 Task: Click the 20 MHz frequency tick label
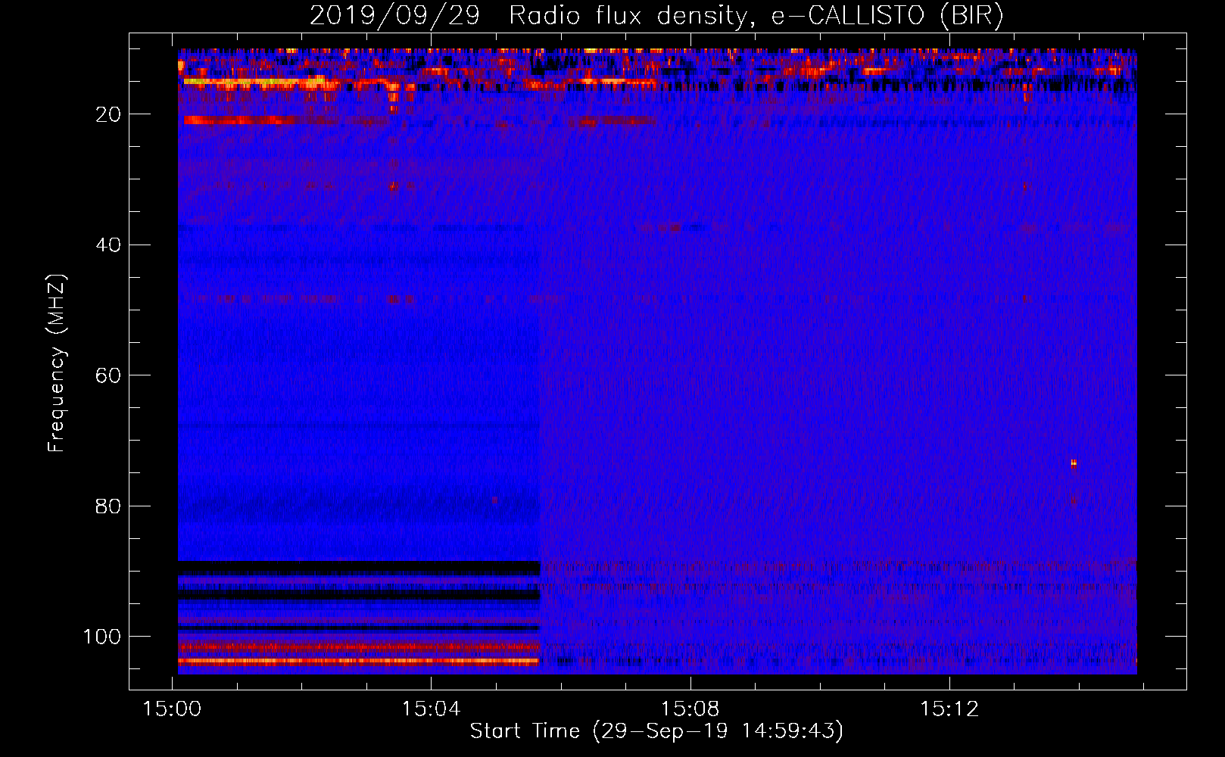click(x=108, y=114)
